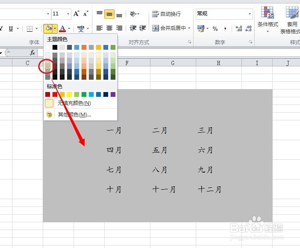Click the cell containing 九月
The height and width of the screenshot is (248, 300).
219,170
